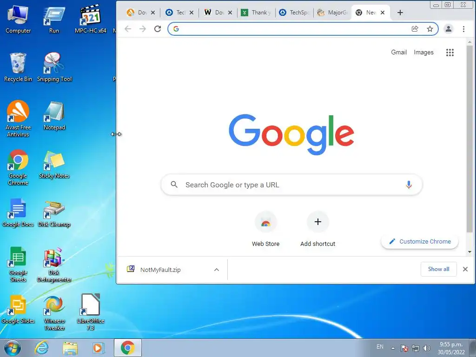The image size is (476, 357).
Task: Close the downloads bar
Action: pos(465,269)
